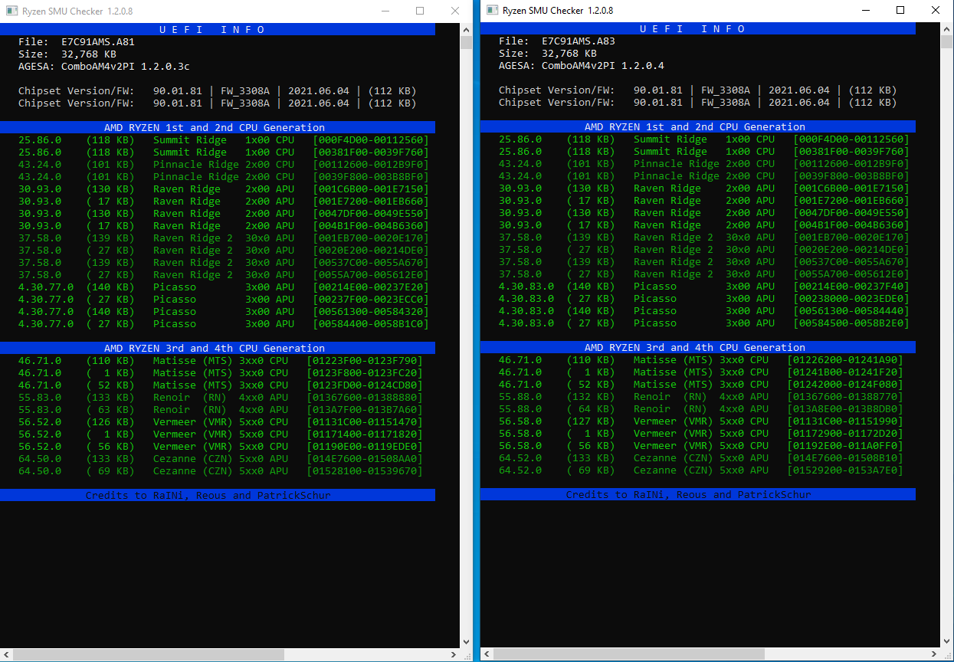This screenshot has height=662, width=954.
Task: Click right window's horizontal scroll right arrow
Action: pyautogui.click(x=934, y=655)
